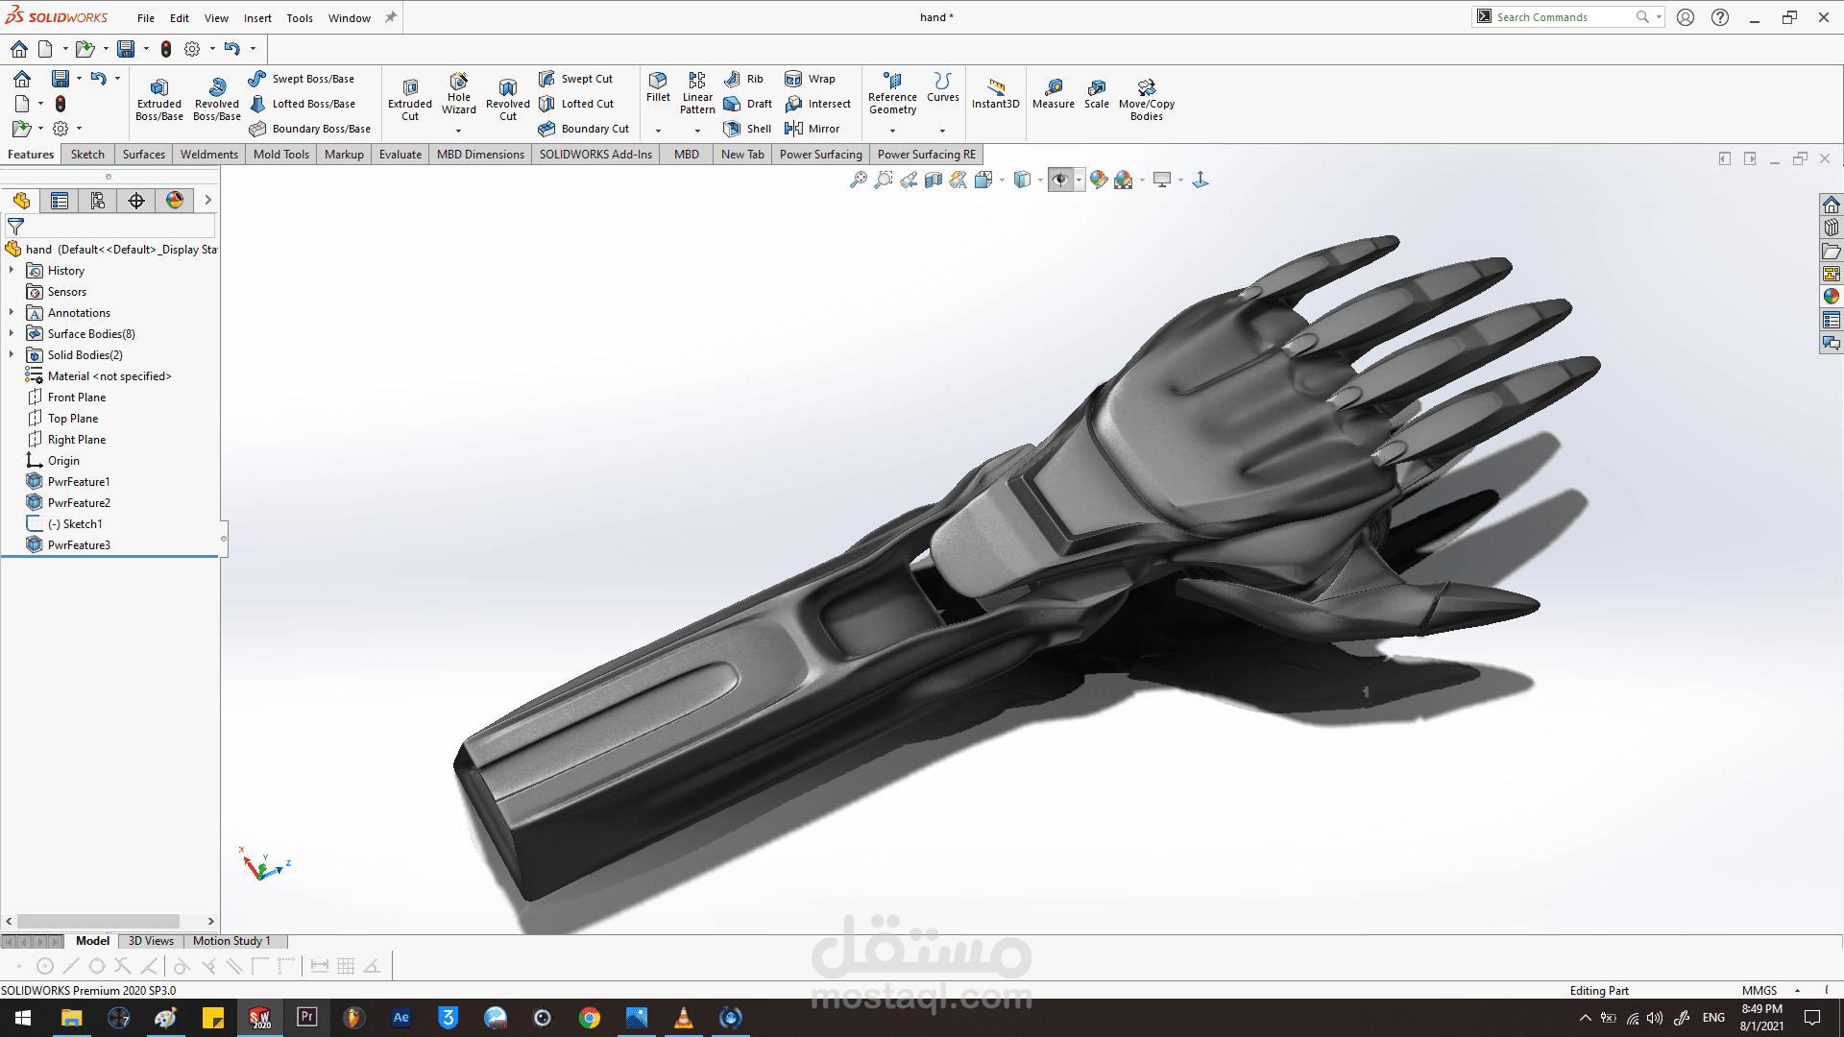The width and height of the screenshot is (1844, 1037).
Task: Switch to the Surfaces ribbon tab
Action: tap(144, 155)
